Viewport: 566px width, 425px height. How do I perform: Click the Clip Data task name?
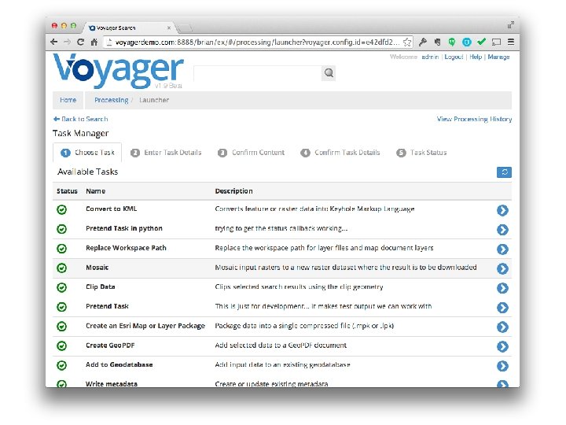coord(101,287)
